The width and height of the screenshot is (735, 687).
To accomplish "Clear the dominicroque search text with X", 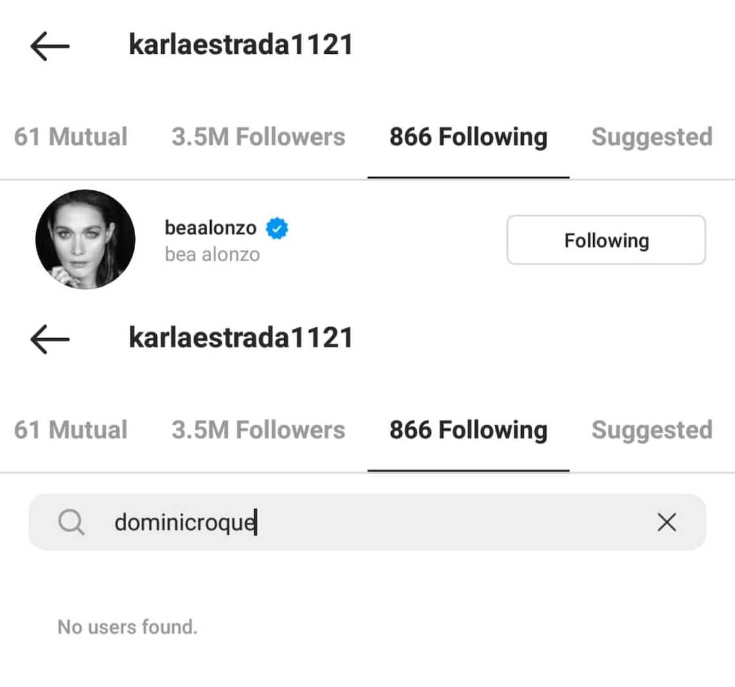I will (666, 522).
